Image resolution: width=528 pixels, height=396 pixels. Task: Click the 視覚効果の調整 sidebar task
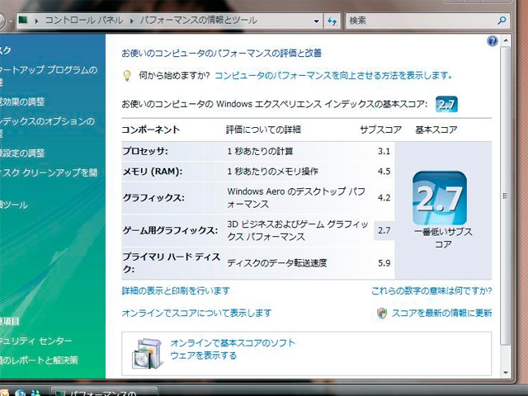pyautogui.click(x=22, y=101)
